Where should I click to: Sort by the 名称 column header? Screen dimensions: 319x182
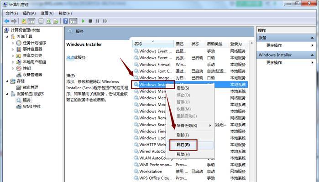pos(153,44)
